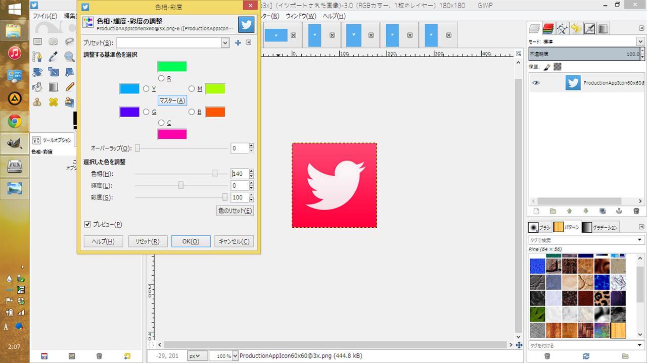Image resolution: width=647 pixels, height=363 pixels.
Task: Delete the layer with trash icon
Action: tap(636, 211)
